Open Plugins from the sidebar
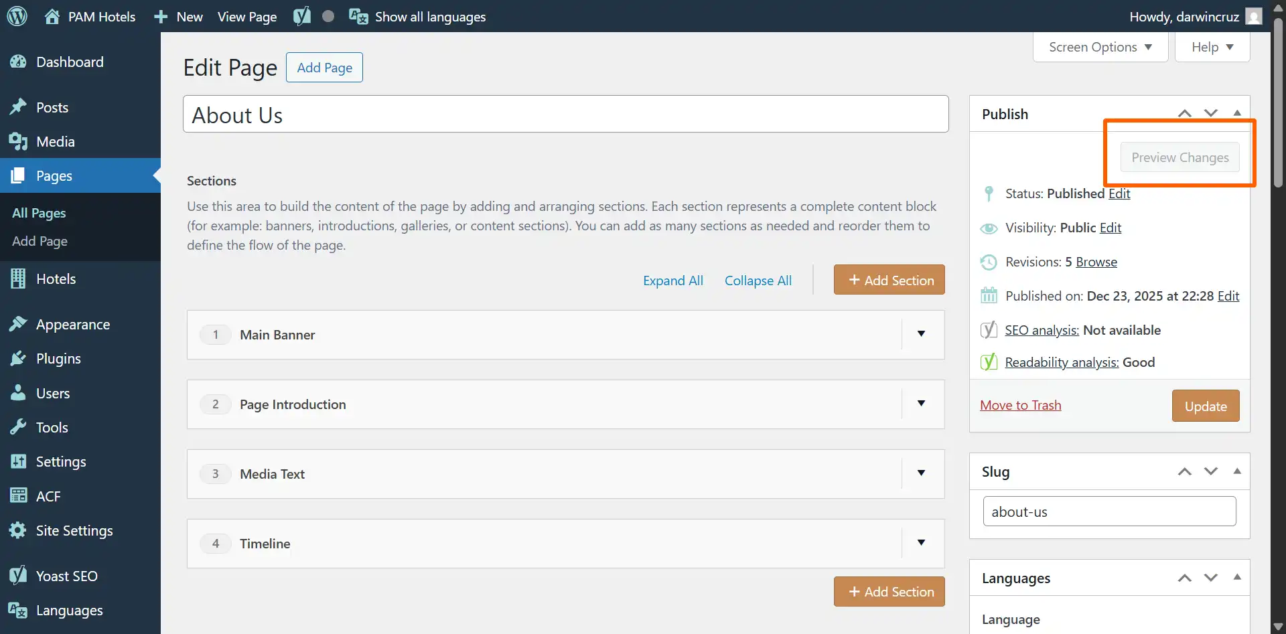Image resolution: width=1286 pixels, height=634 pixels. 58,359
